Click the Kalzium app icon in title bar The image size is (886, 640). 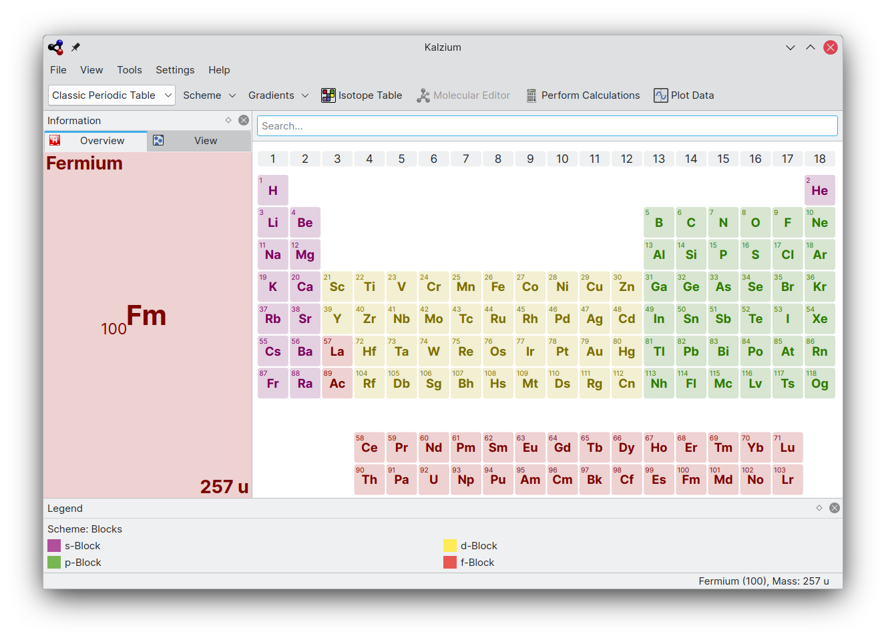[55, 47]
